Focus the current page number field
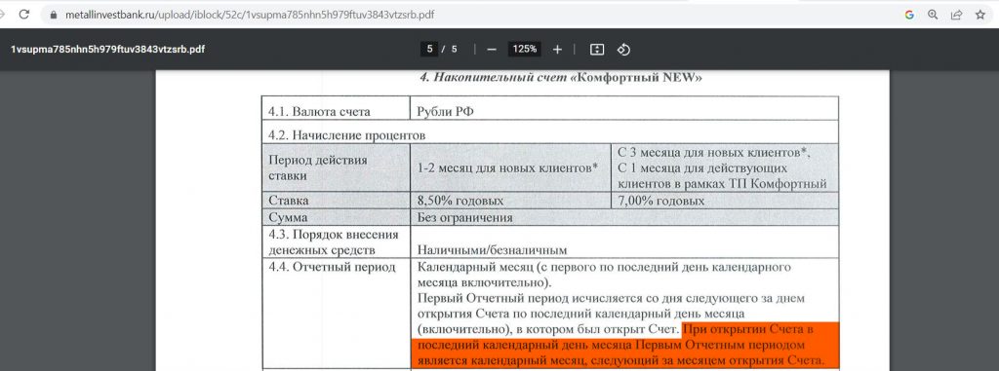 click(x=430, y=49)
